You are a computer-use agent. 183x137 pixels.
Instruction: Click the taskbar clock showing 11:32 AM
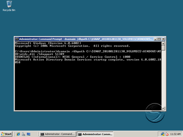pyautogui.click(x=175, y=134)
